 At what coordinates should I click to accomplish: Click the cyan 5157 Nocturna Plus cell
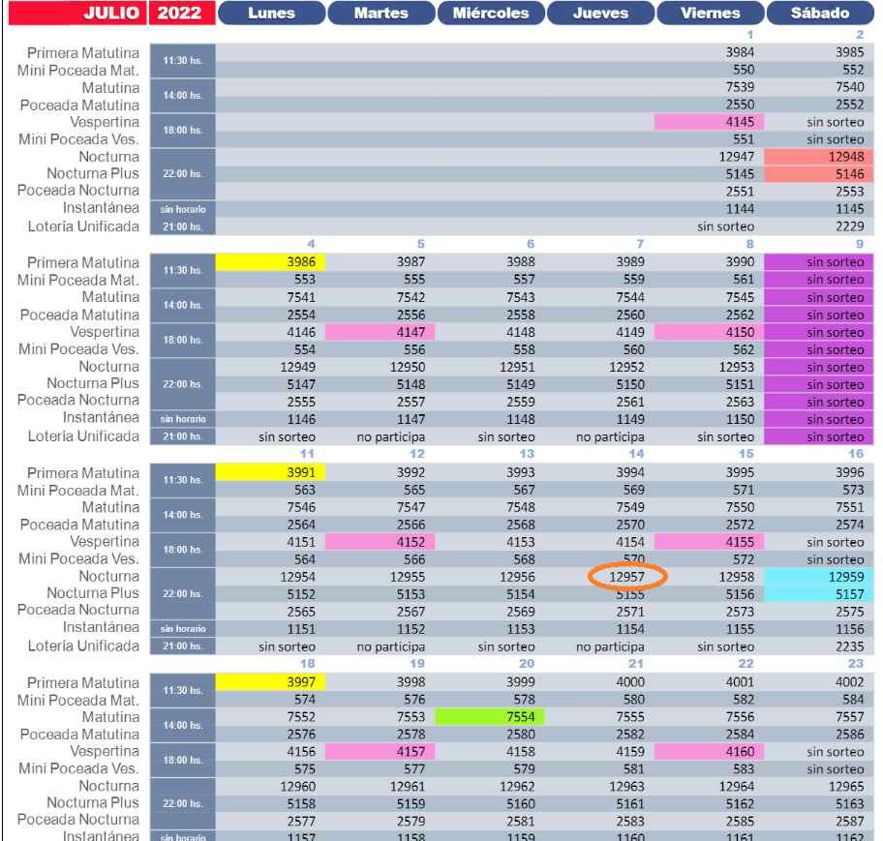click(x=819, y=594)
